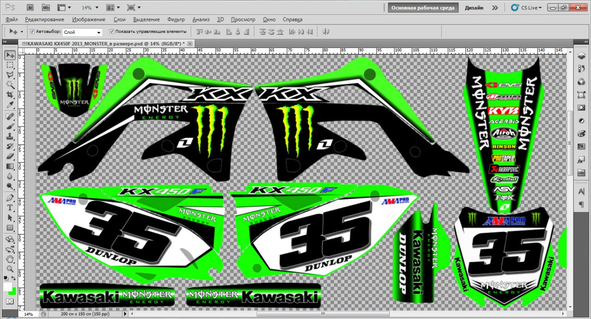Image resolution: width=591 pixels, height=319 pixels.
Task: Select the Rectangular Marquee tool
Action: coord(10,65)
